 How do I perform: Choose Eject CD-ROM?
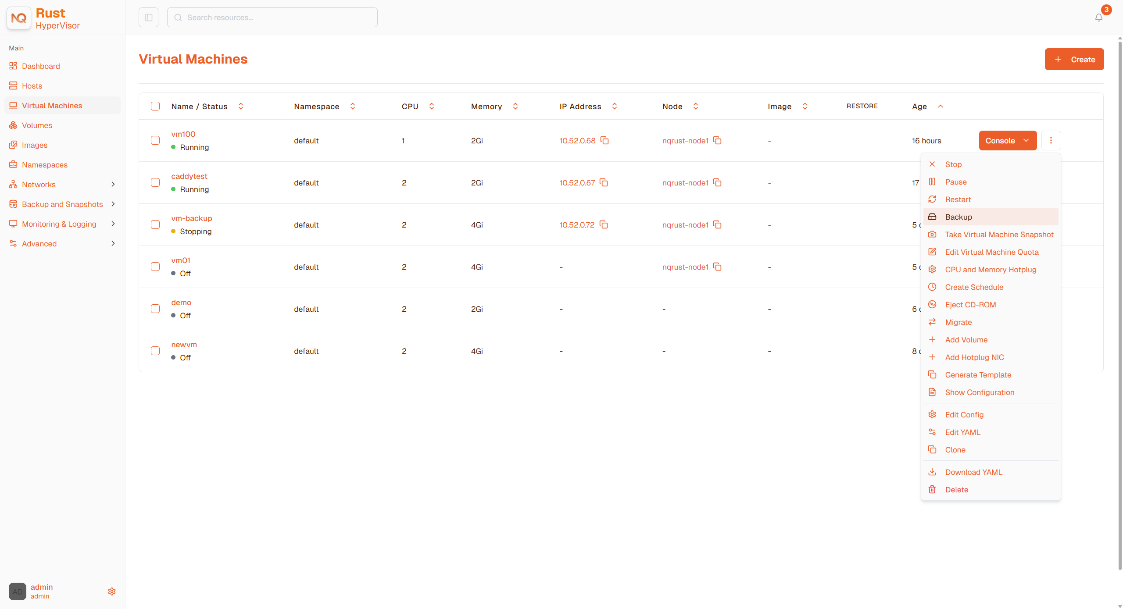coord(991,305)
